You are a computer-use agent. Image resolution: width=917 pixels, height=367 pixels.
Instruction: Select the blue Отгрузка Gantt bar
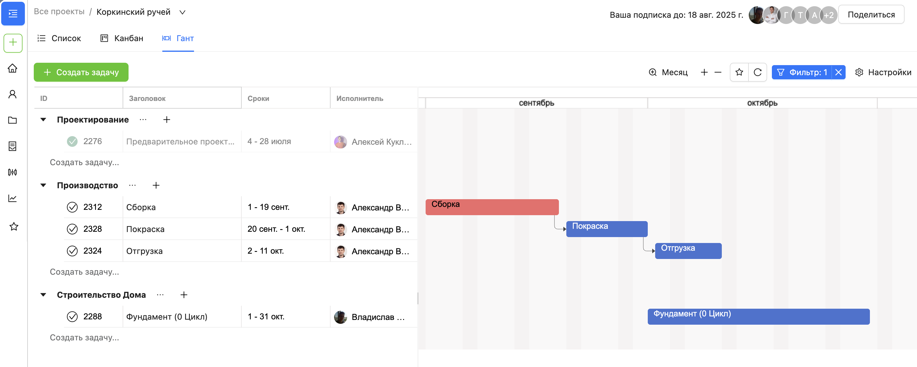pos(688,251)
